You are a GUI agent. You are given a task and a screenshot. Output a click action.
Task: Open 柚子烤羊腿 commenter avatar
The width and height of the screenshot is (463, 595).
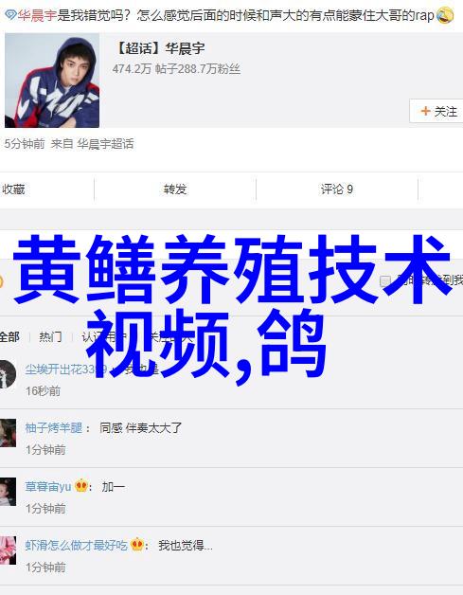(8, 433)
